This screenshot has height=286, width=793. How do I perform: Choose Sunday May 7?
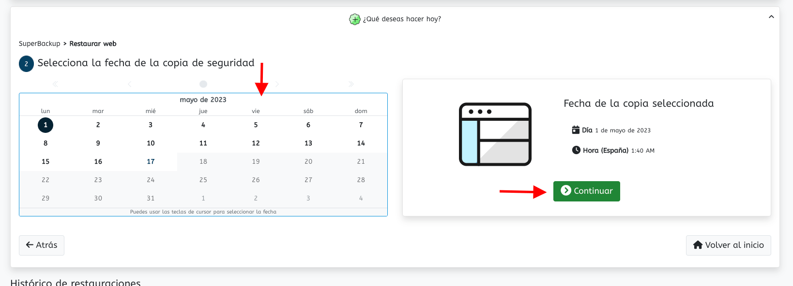[361, 125]
